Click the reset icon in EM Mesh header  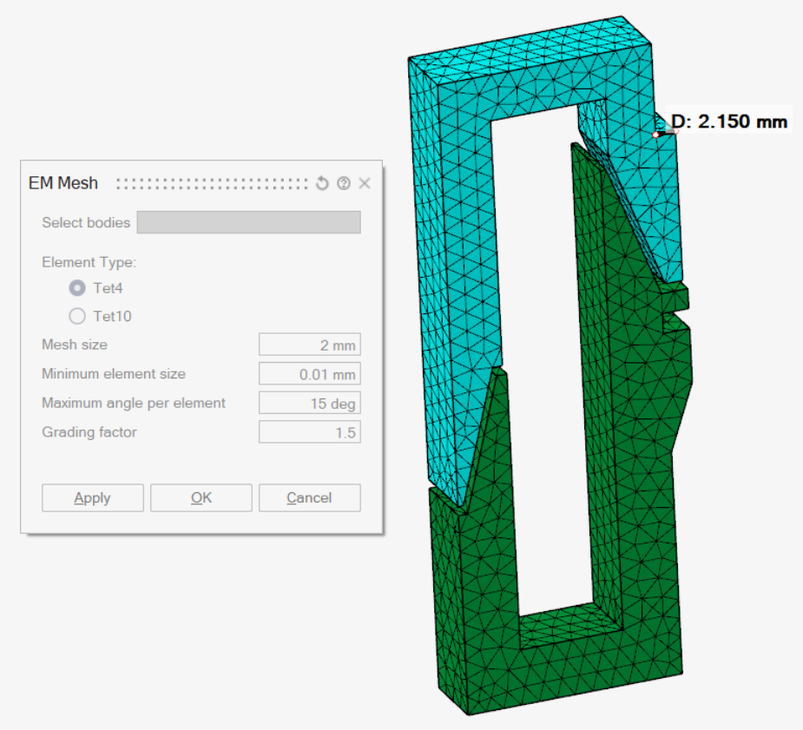322,183
